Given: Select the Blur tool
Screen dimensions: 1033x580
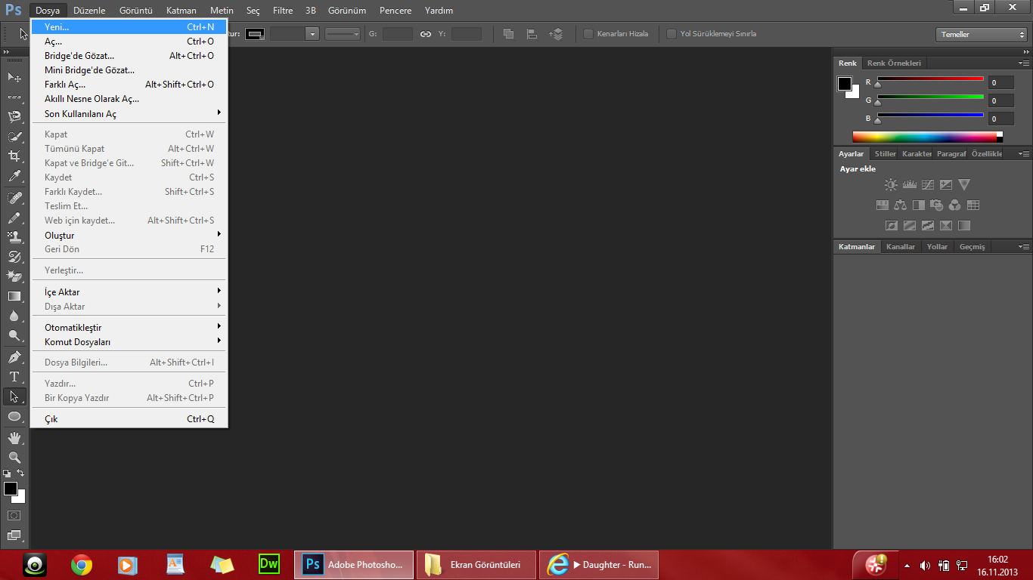Looking at the screenshot, I should point(14,316).
